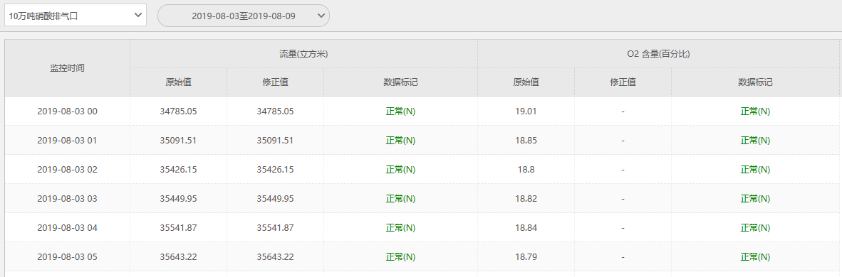
Task: Click O2 正常(N) flag in 2019-08-03 00 row
Action: [x=755, y=112]
